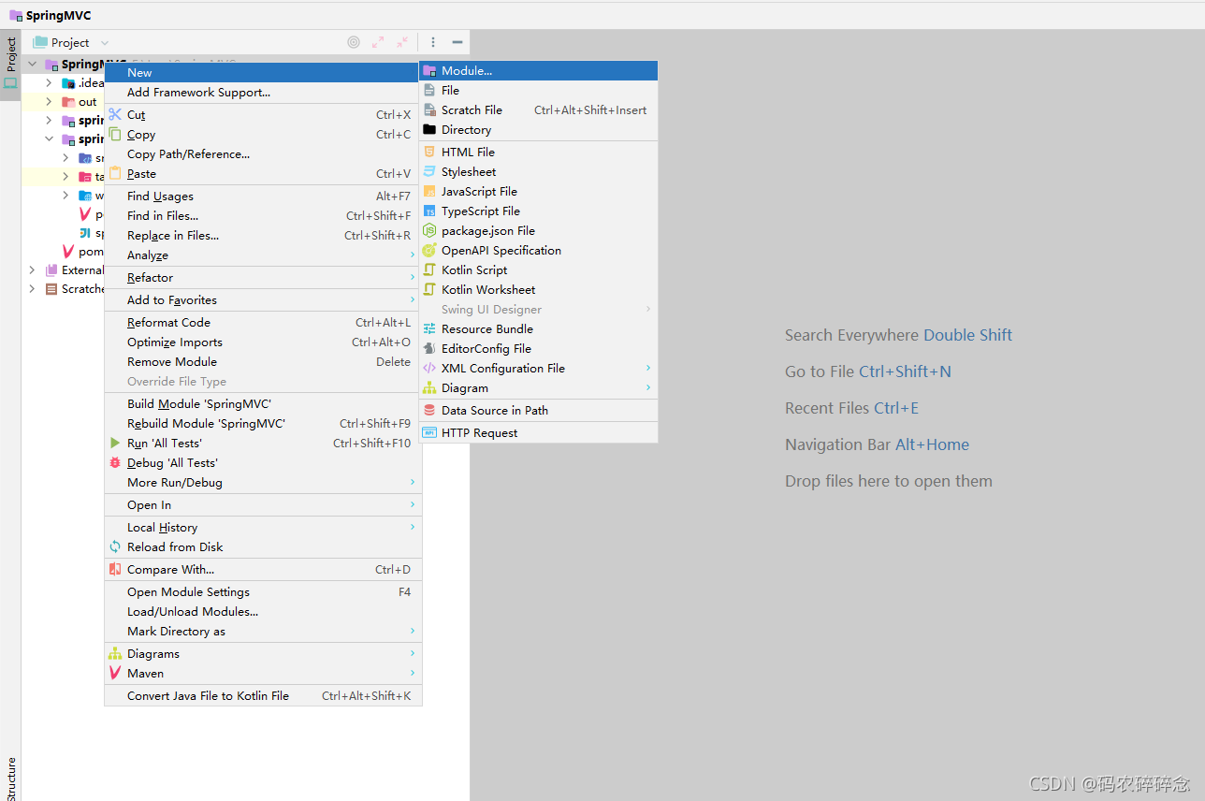Click the Stylesheet CSS icon
Viewport: 1205px width, 801px height.
click(x=429, y=171)
